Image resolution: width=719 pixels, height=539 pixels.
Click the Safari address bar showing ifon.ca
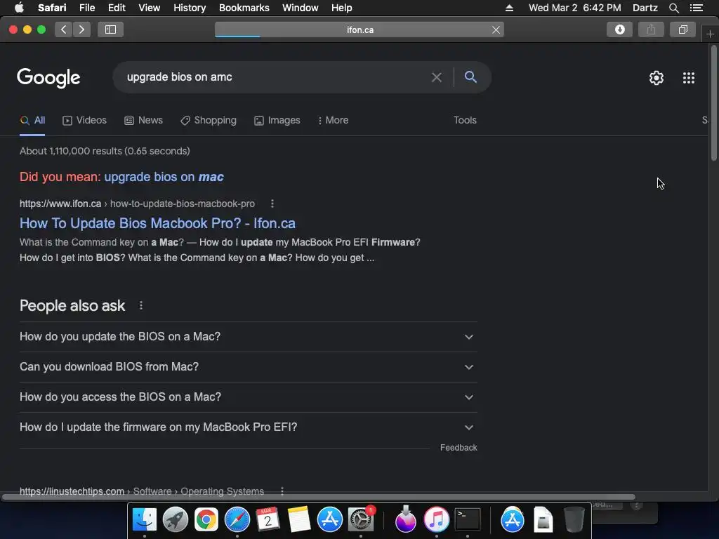click(x=360, y=29)
